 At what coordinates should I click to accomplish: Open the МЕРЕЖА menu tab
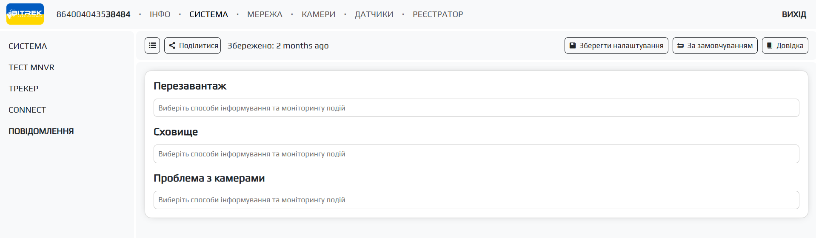tap(265, 14)
